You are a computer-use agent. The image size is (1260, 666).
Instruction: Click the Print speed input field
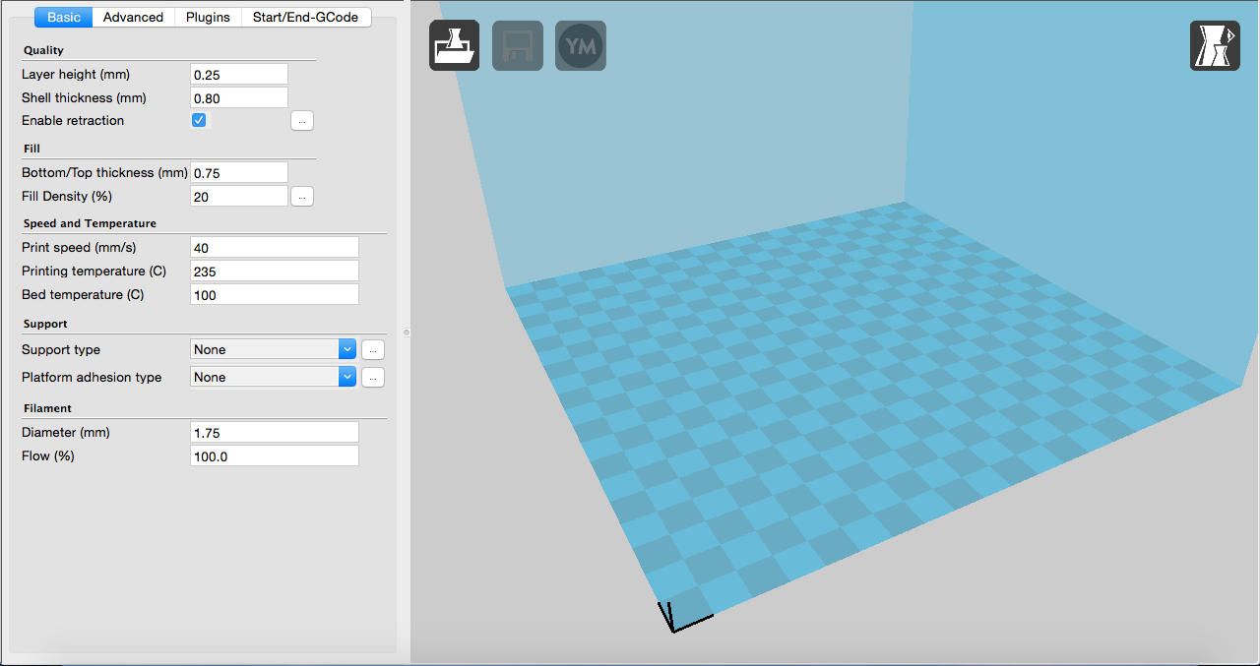coord(274,248)
